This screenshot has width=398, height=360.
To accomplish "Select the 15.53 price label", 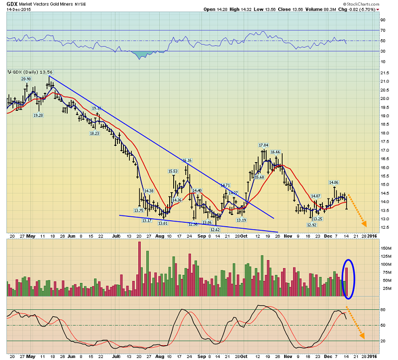I will click(x=173, y=171).
